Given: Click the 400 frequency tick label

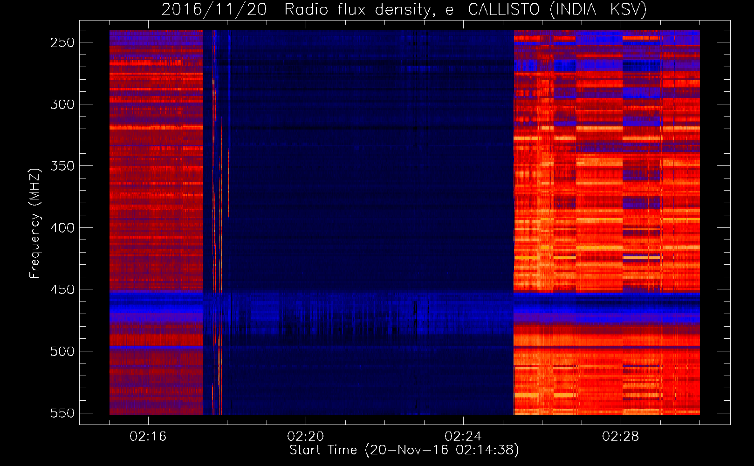Looking at the screenshot, I should click(62, 228).
